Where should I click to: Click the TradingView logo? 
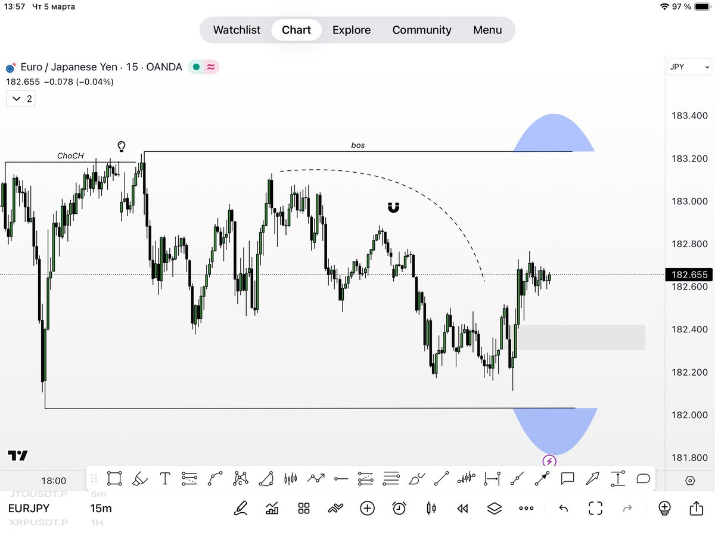(x=18, y=456)
